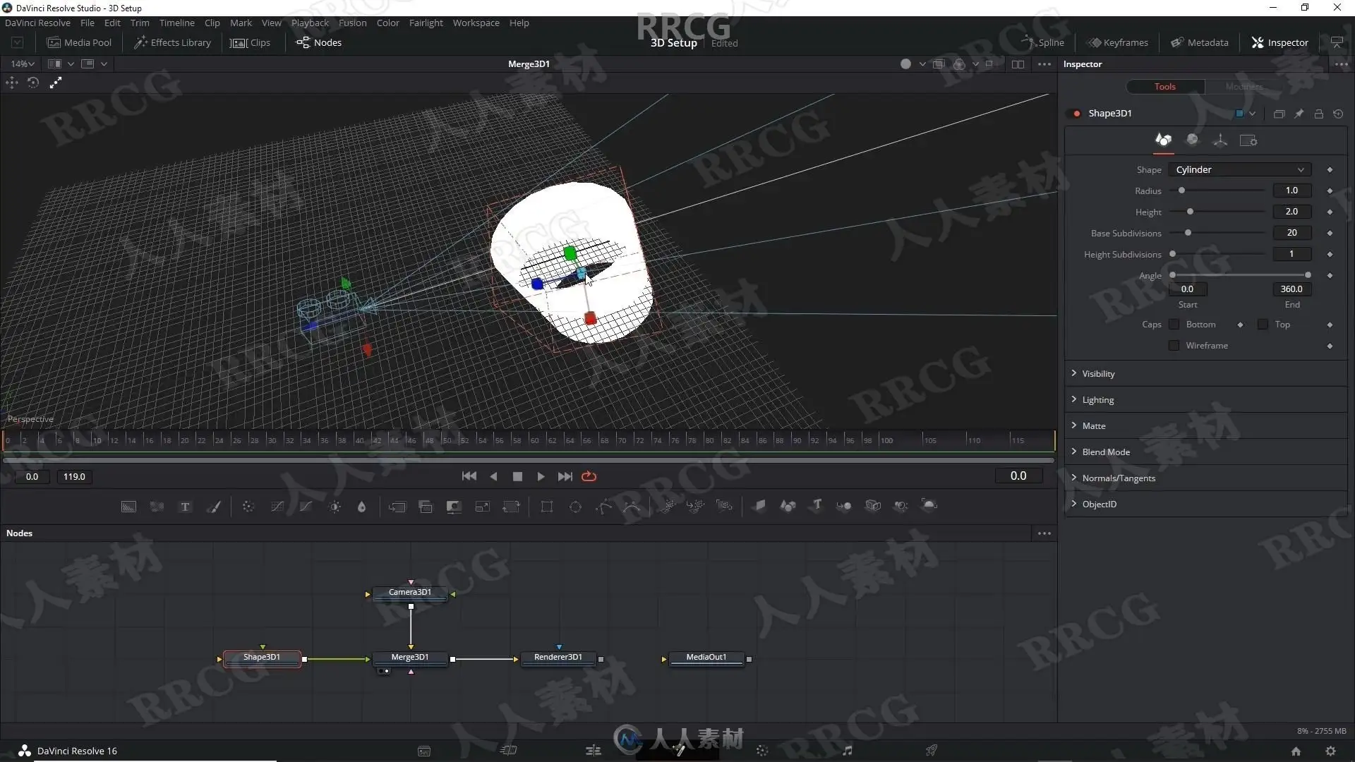Open the Shape dropdown showing Cylinder

pyautogui.click(x=1240, y=170)
